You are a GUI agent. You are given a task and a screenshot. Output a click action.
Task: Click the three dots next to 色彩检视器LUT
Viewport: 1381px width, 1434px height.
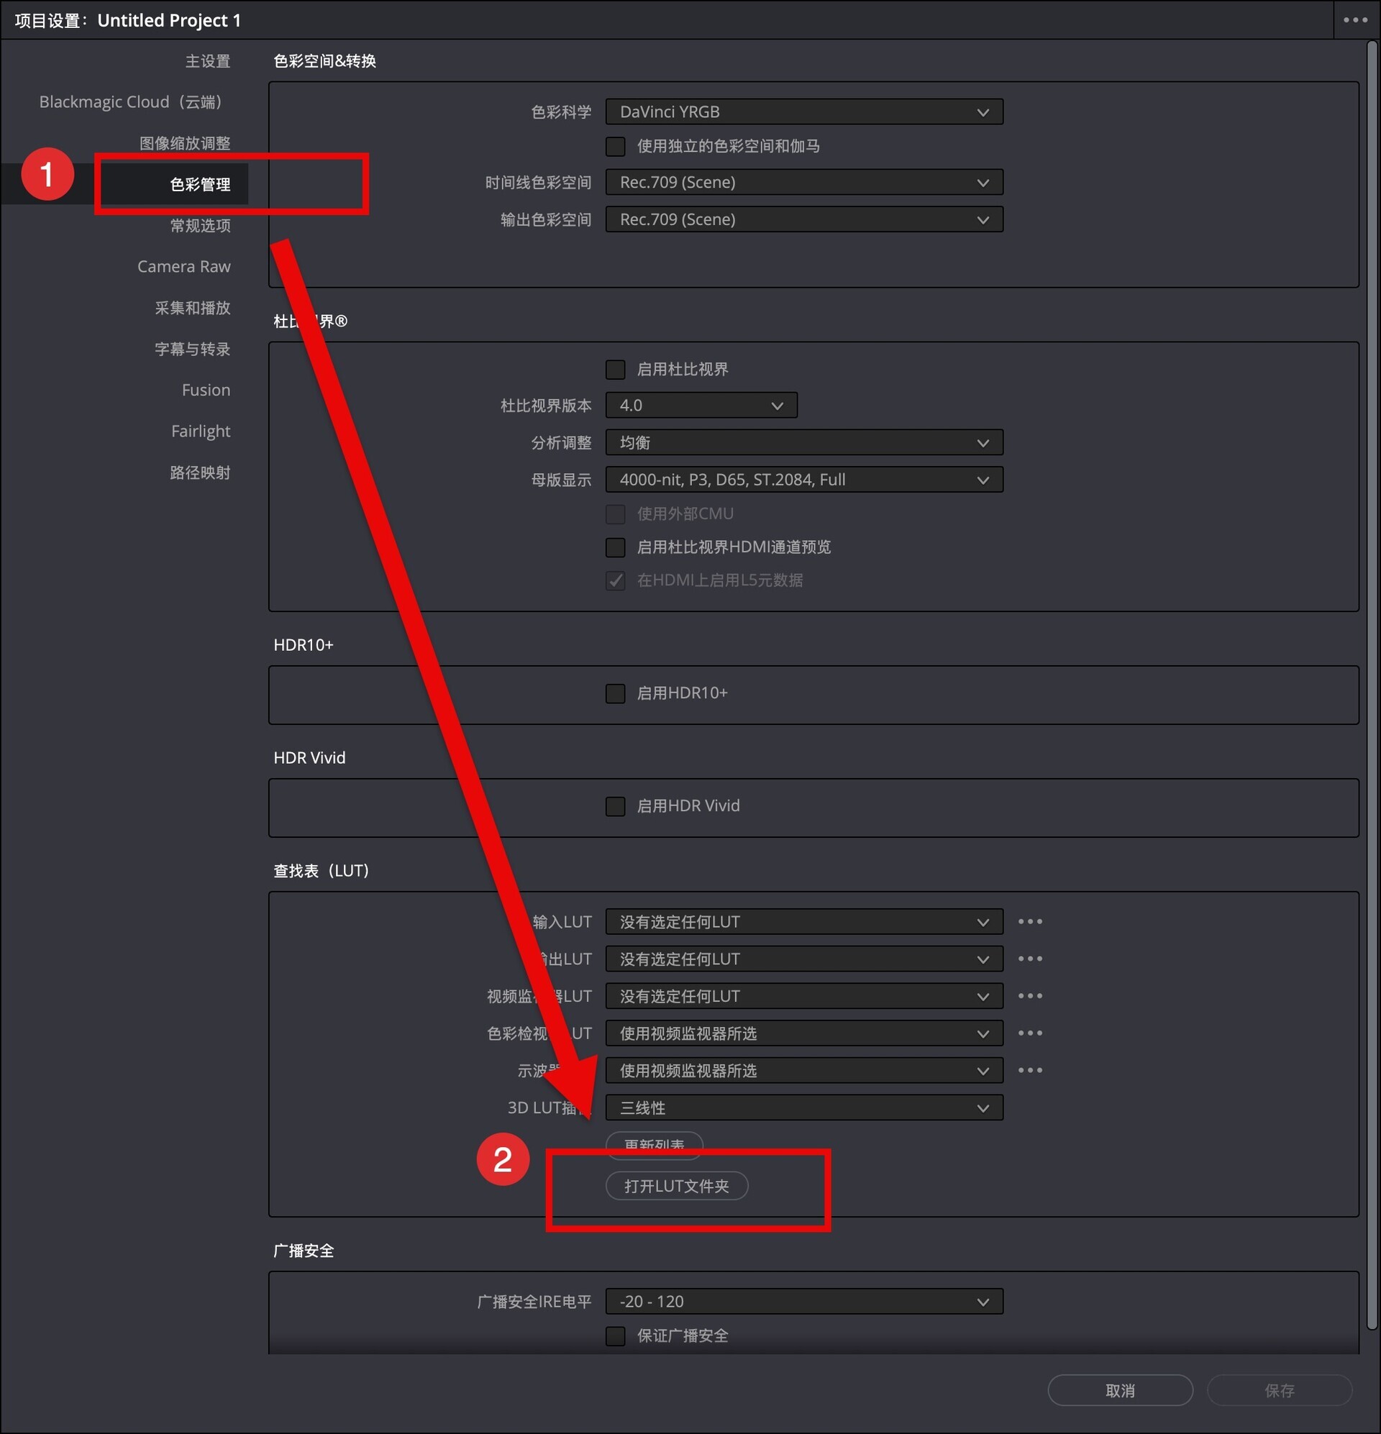pos(1030,1034)
